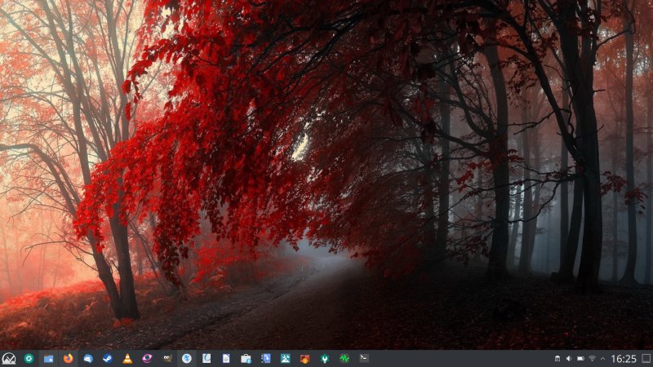Open GIMP image editor icon
653x367 pixels.
(167, 358)
